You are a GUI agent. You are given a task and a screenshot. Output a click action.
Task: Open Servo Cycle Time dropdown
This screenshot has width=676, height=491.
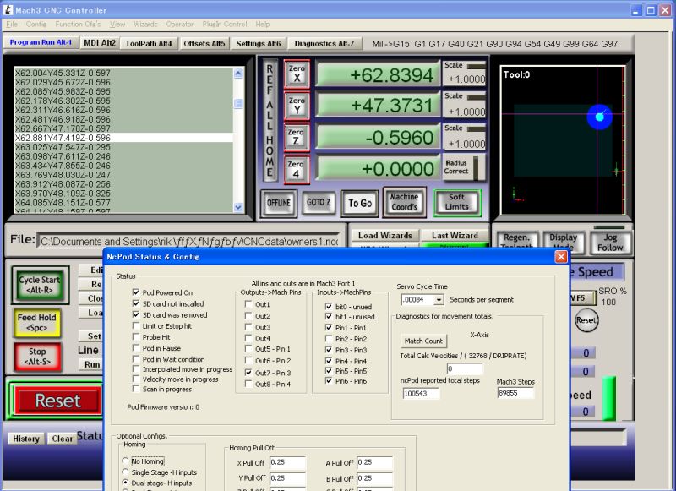click(x=439, y=300)
